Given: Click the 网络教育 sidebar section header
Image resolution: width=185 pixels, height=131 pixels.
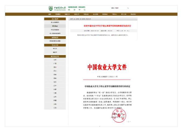Looking at the screenshot, I should click(x=55, y=37).
